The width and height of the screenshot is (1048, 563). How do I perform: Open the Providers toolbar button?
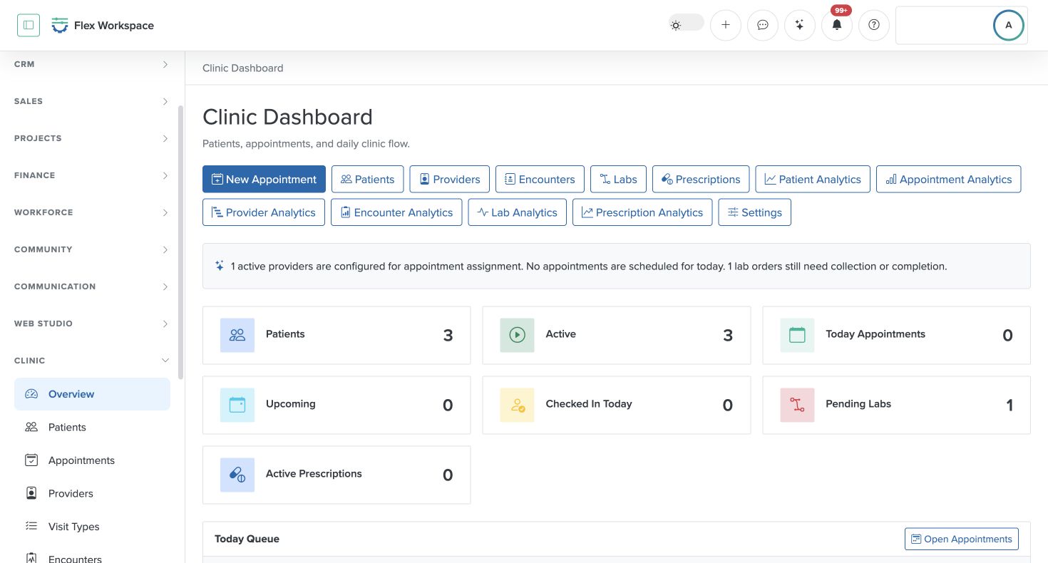[x=449, y=179]
